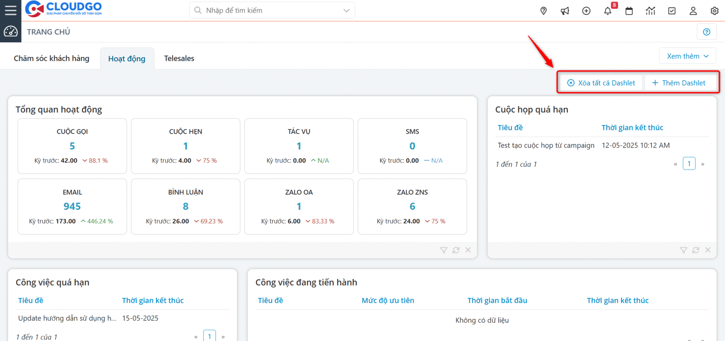Expand the Xem thêm dropdown

tap(687, 56)
